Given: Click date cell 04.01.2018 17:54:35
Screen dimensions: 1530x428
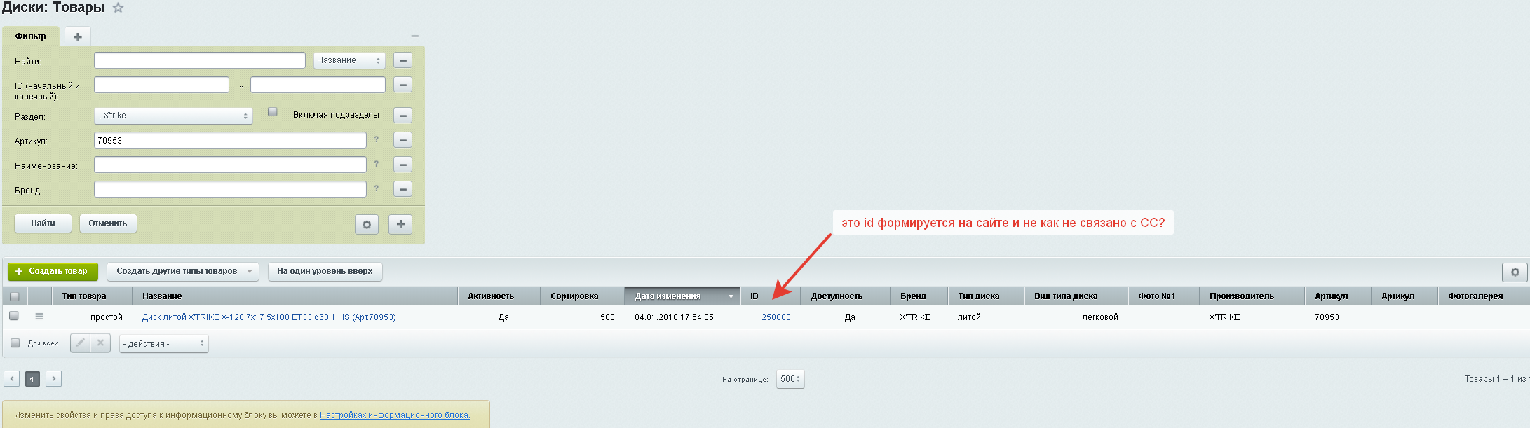Looking at the screenshot, I should click(674, 317).
